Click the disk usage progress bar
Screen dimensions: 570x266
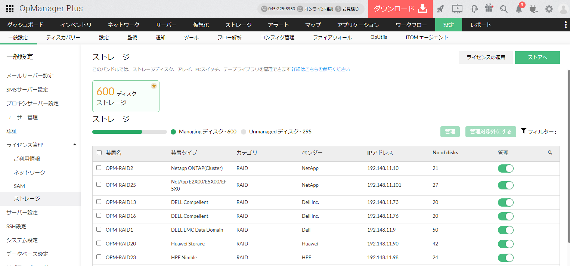coord(129,132)
